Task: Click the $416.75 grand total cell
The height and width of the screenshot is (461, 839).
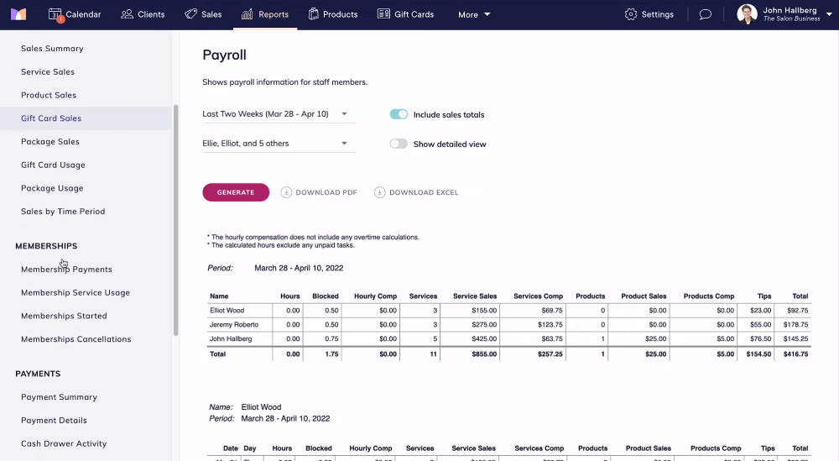Action: pyautogui.click(x=795, y=354)
